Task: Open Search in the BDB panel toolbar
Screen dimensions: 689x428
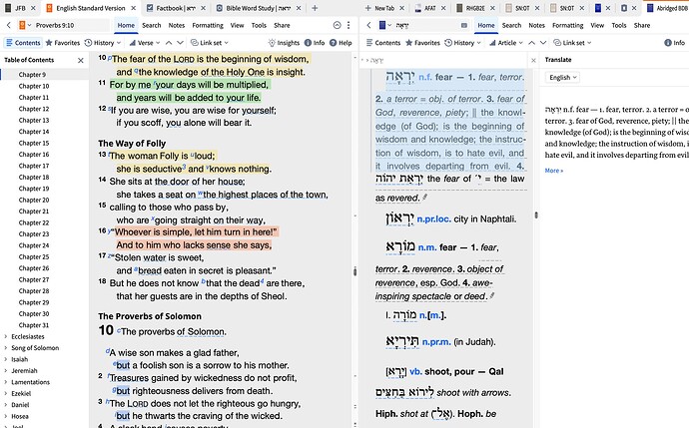Action: click(511, 26)
